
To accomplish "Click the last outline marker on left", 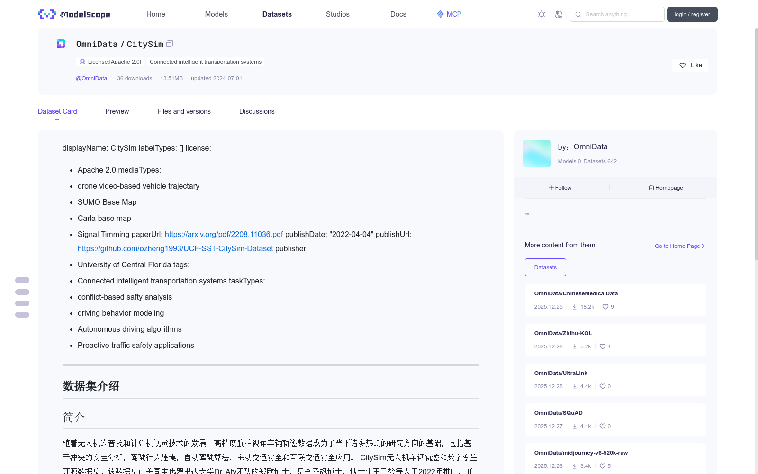I will pos(22,315).
